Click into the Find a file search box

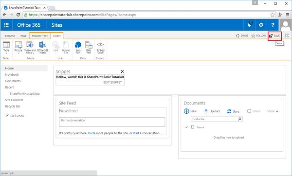coord(217,119)
